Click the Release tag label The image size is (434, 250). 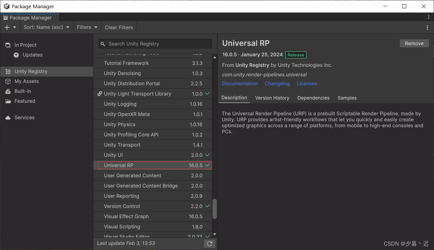(x=296, y=55)
